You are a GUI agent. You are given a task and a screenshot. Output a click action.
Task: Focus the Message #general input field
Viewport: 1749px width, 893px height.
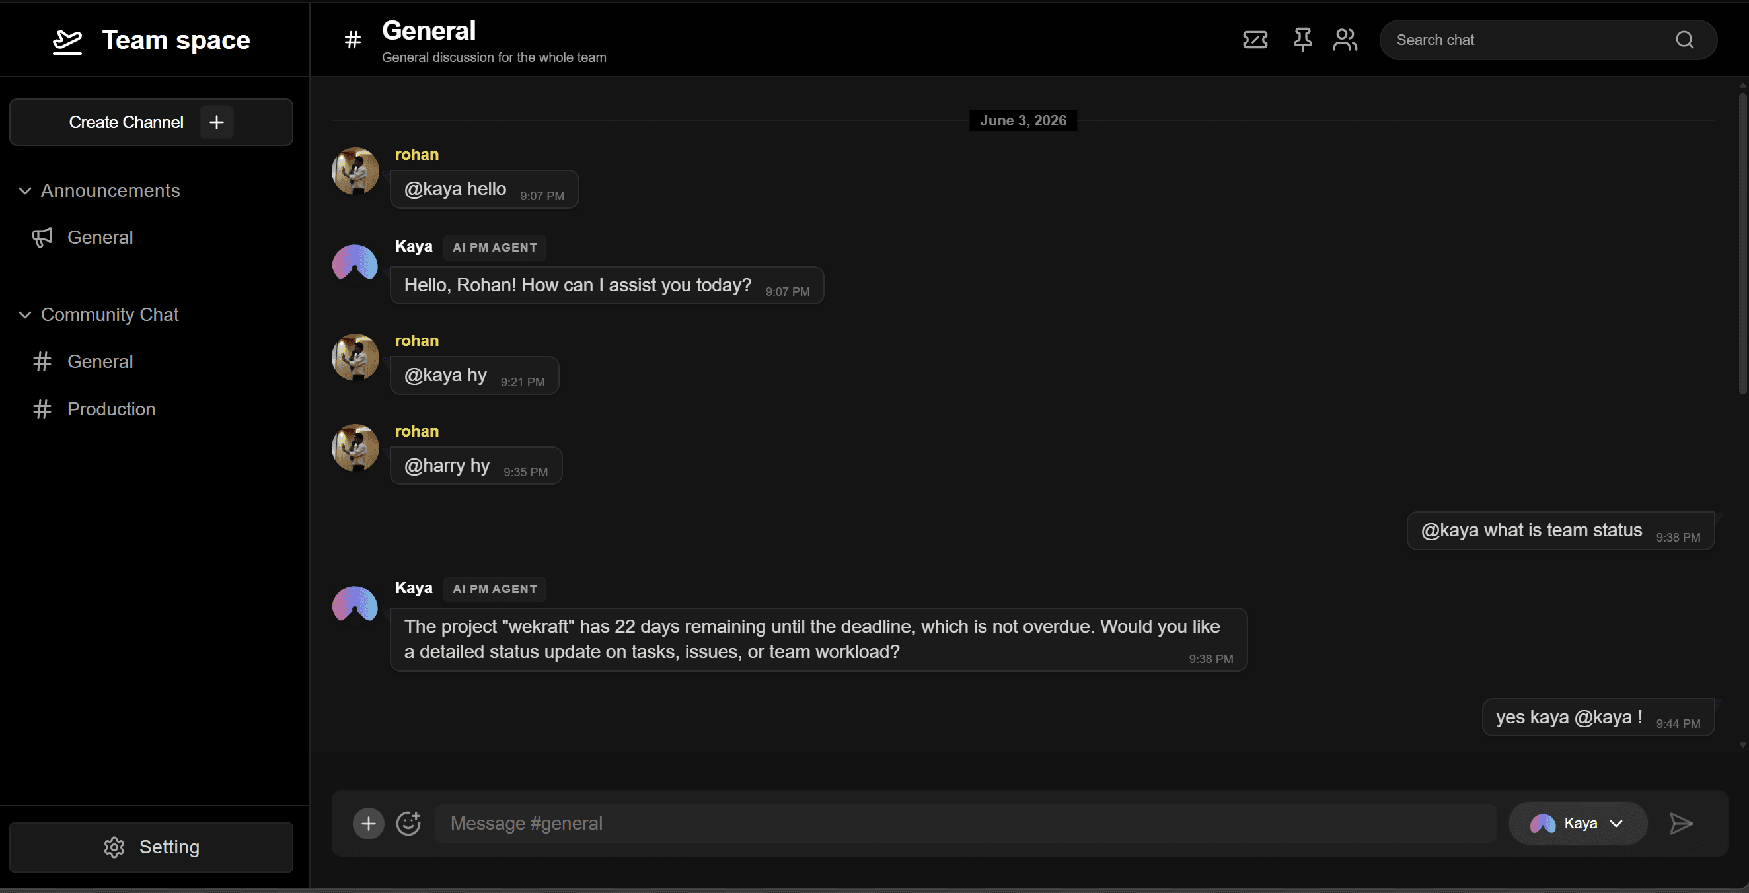965,823
